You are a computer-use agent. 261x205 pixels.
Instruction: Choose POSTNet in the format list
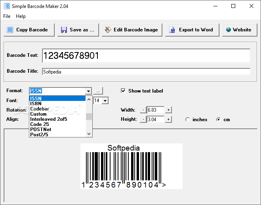point(57,130)
